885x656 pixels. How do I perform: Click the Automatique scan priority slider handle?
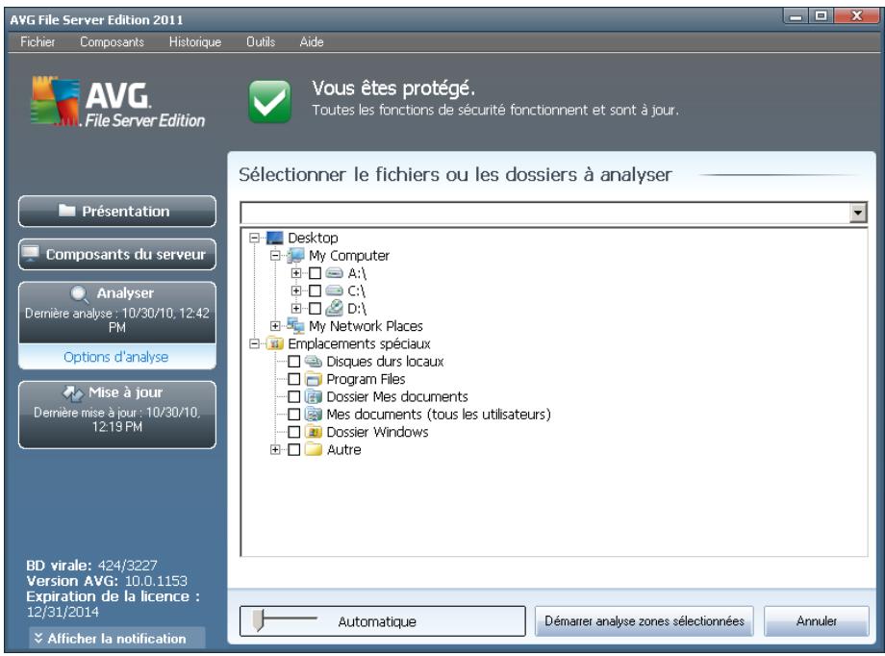259,619
